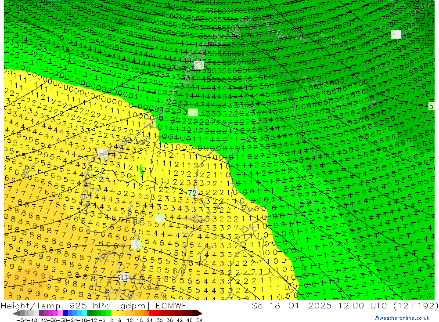Click the legend value -54
This screenshot has height=322, width=439.
[x=22, y=320]
